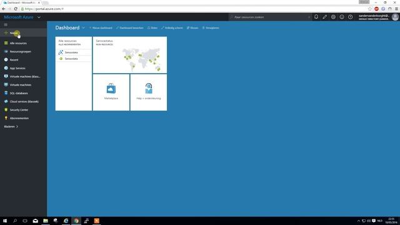Click the Virtuele machines monitor icon

[6, 85]
